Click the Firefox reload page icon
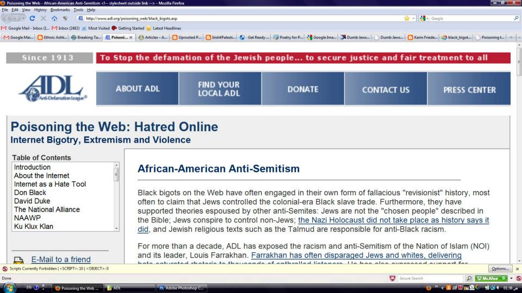This screenshot has height=293, width=522. click(33, 18)
